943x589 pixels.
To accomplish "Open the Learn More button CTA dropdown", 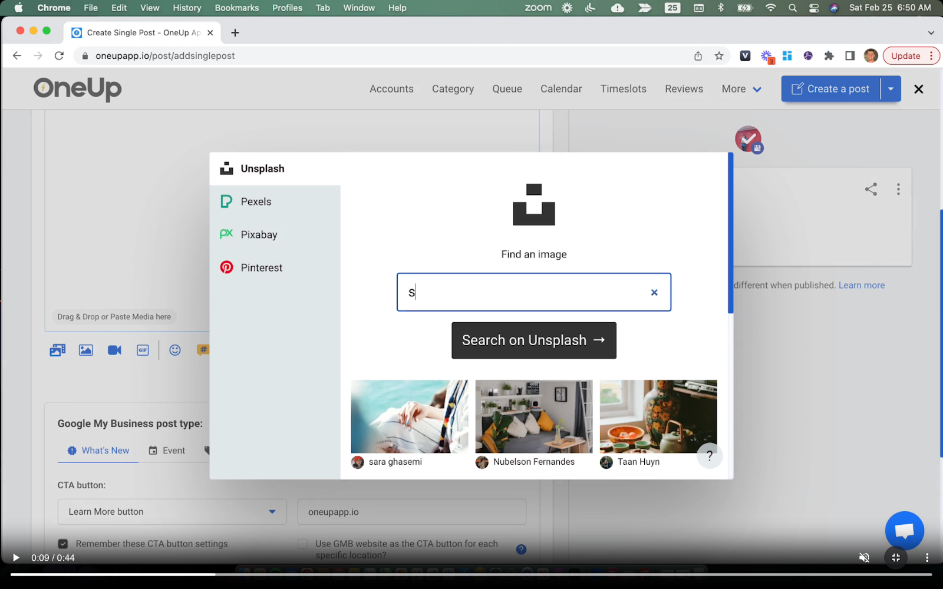I will coord(172,512).
